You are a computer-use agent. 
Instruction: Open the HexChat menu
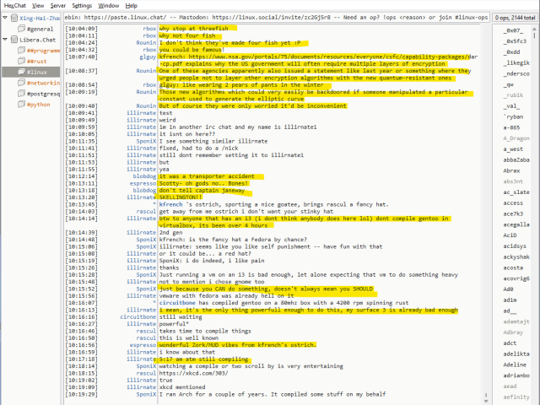14,5
